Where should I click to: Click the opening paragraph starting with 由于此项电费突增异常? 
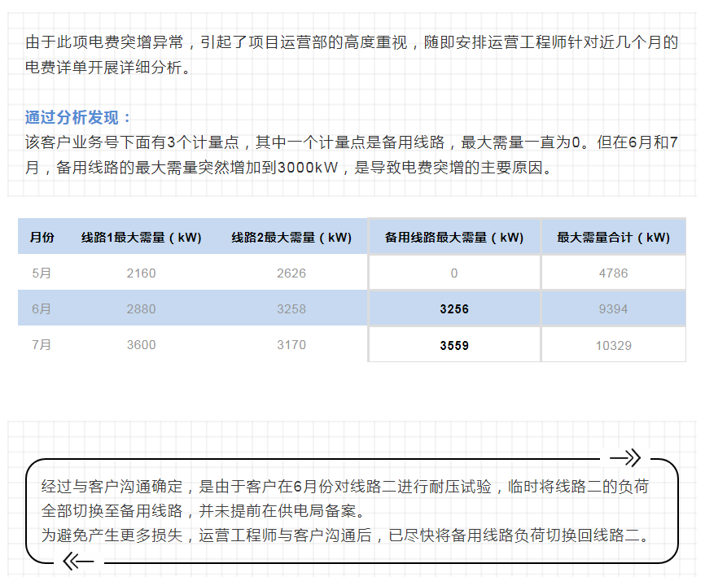tap(352, 54)
